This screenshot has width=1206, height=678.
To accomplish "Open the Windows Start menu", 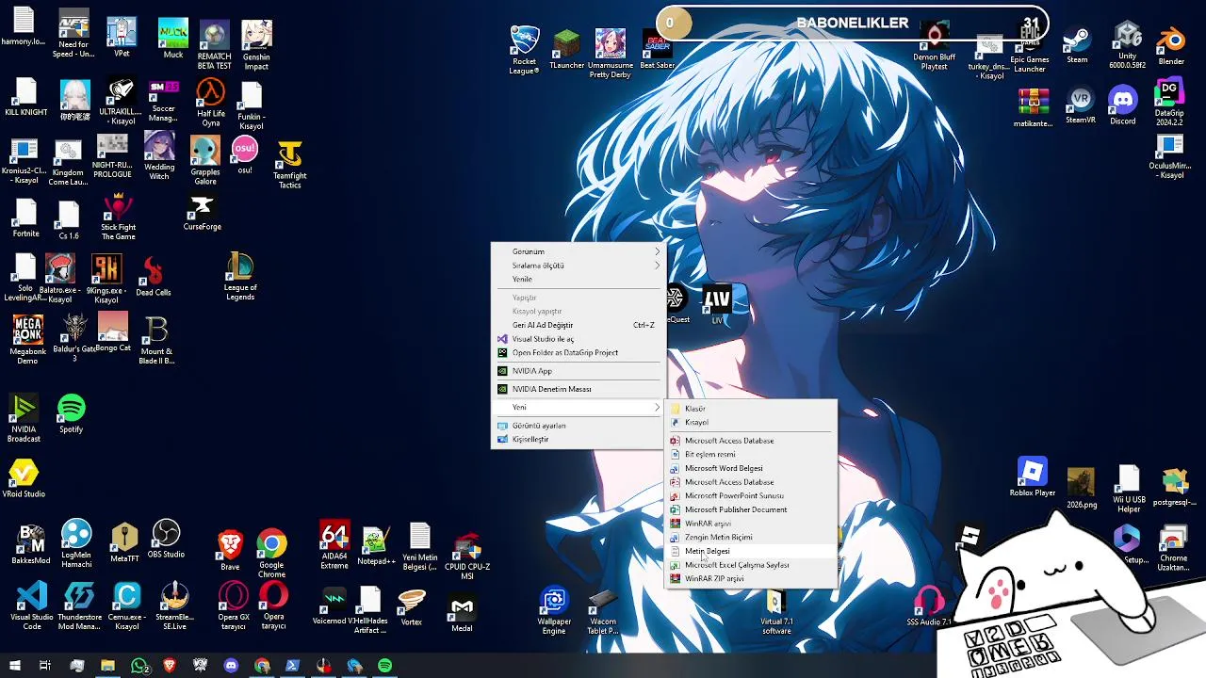I will point(14,666).
